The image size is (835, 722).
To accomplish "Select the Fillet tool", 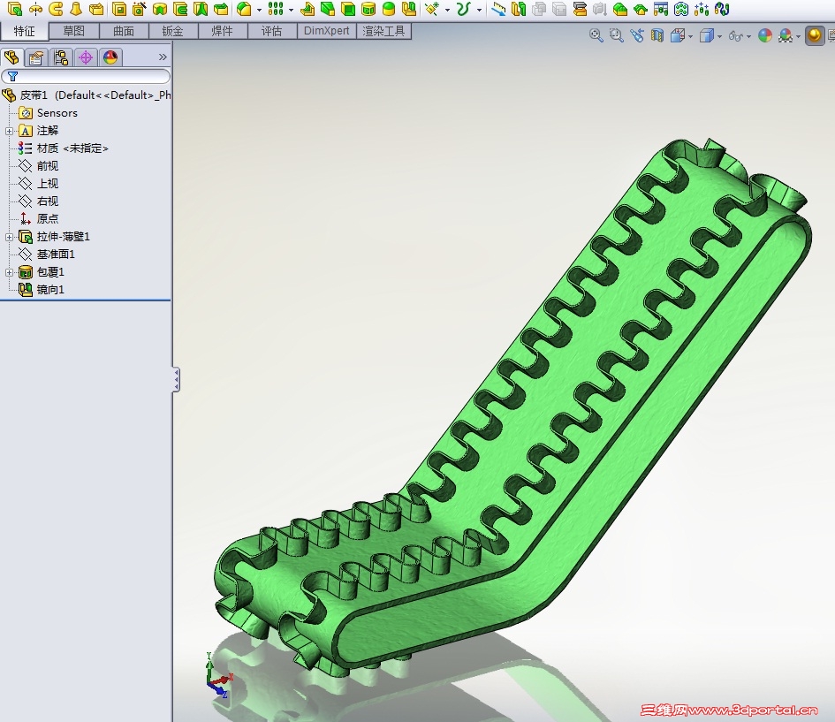I will tap(244, 9).
